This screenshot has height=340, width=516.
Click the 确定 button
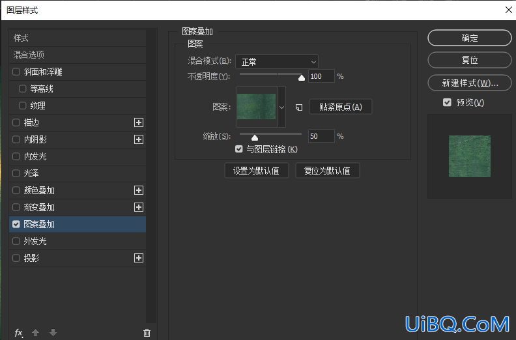point(470,38)
